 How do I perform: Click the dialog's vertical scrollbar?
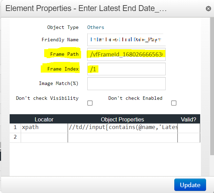[x=212, y=86]
